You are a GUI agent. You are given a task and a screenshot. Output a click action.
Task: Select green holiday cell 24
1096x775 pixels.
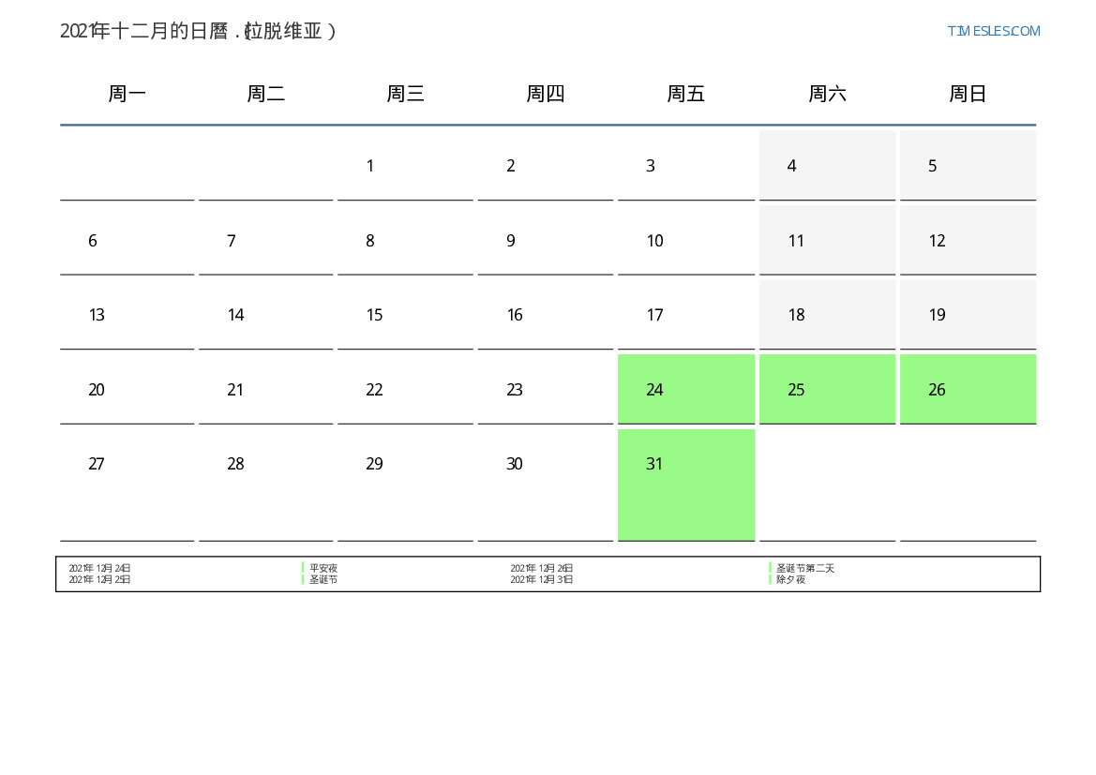685,389
